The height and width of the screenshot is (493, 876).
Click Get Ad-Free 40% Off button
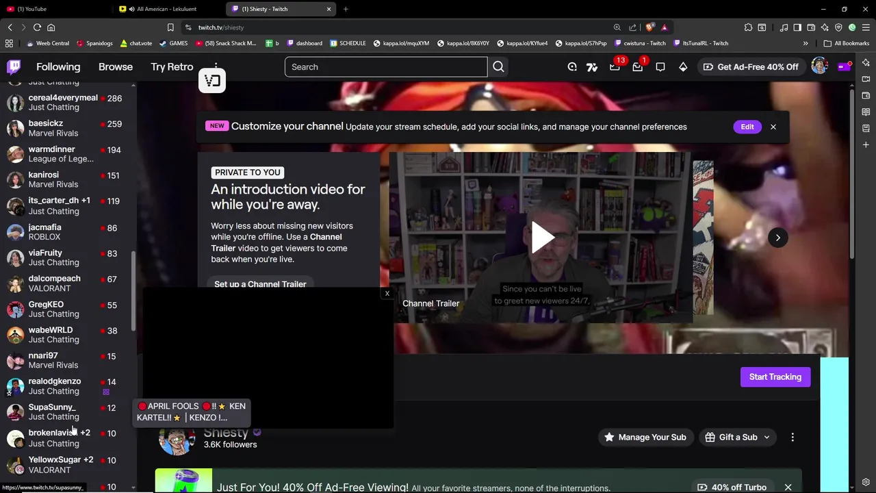[x=750, y=66]
